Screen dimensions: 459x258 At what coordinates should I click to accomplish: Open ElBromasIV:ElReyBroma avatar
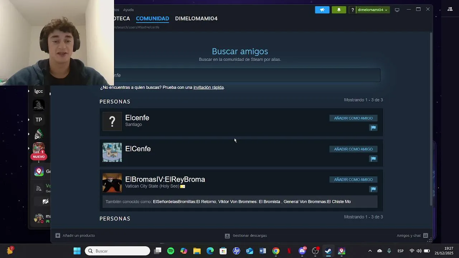coord(112,183)
